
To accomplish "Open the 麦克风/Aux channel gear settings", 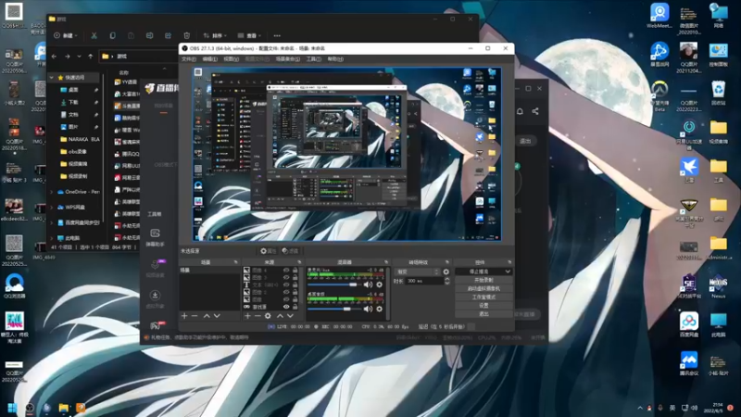I will 379,284.
